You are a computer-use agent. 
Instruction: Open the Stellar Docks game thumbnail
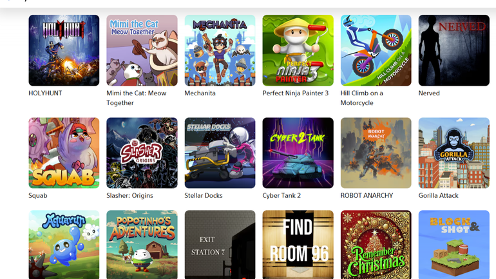coord(220,153)
